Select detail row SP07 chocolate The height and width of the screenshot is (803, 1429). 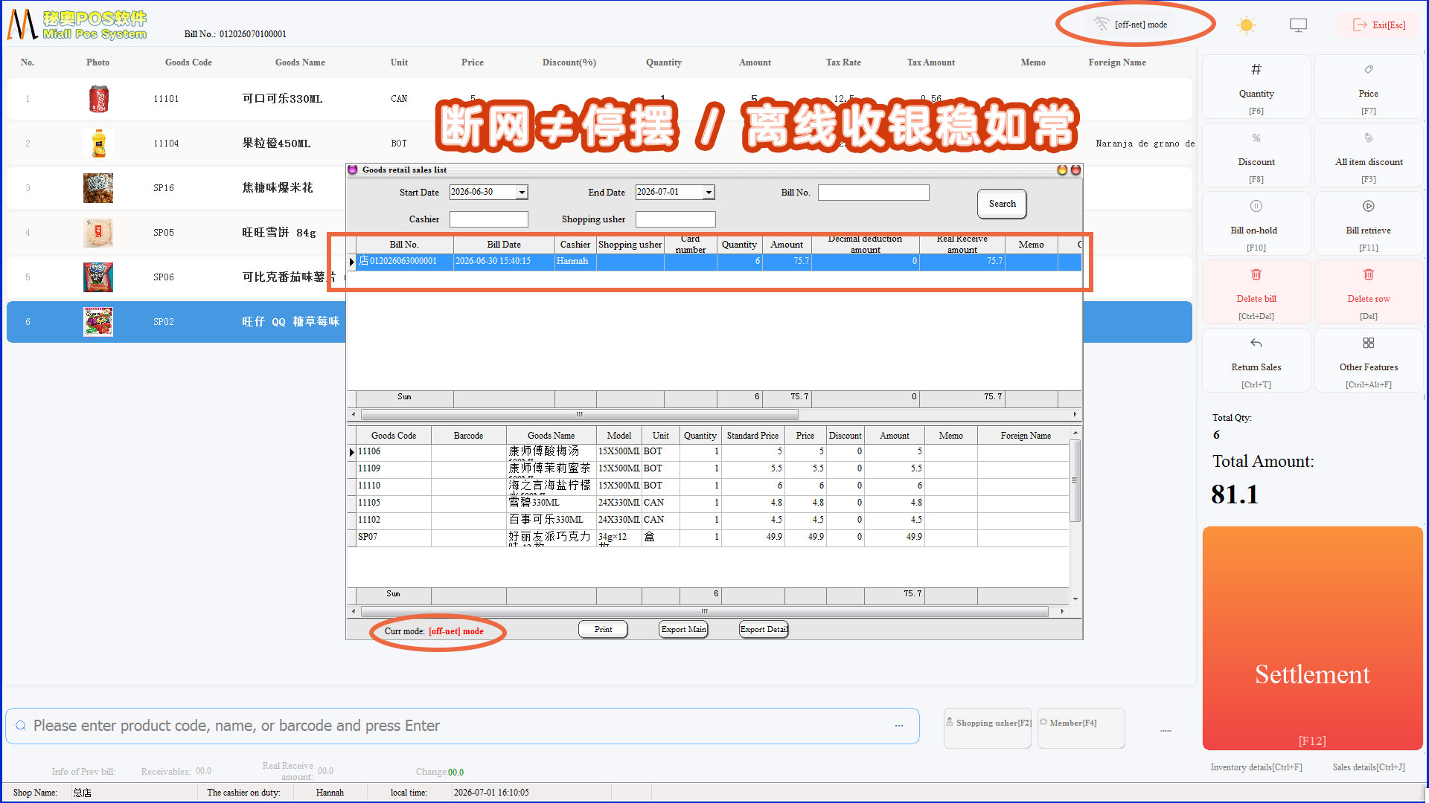pyautogui.click(x=709, y=537)
